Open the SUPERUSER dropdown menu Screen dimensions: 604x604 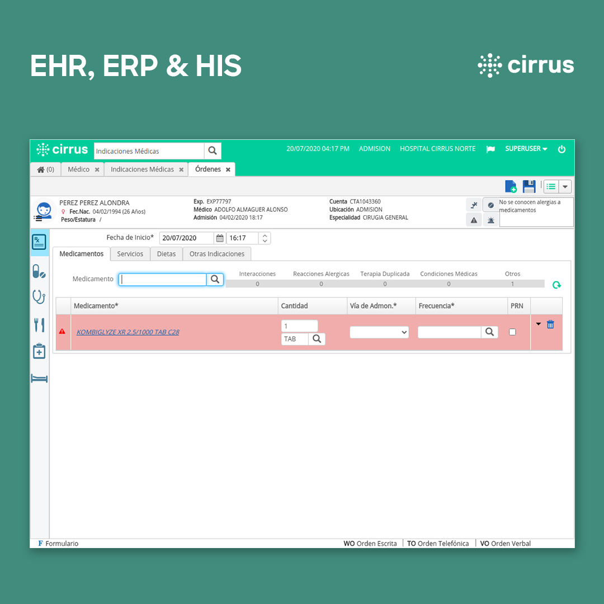coord(526,149)
